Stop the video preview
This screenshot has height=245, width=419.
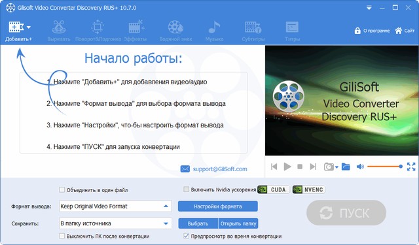pyautogui.click(x=300, y=167)
